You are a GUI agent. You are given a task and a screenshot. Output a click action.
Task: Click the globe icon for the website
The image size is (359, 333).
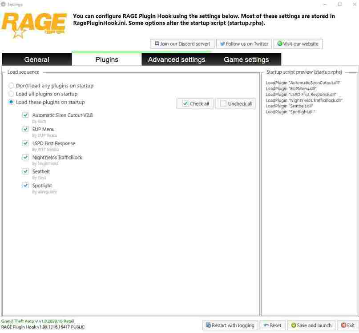click(279, 44)
